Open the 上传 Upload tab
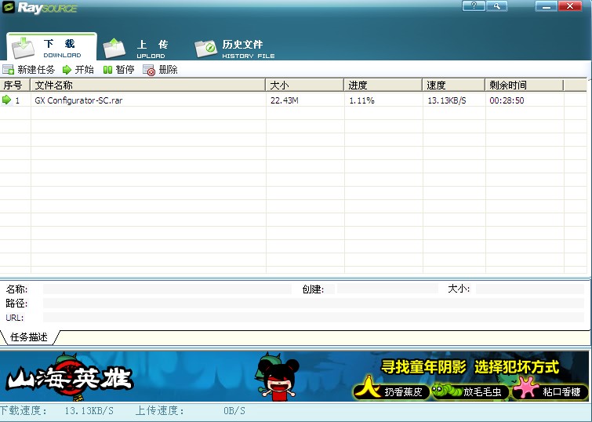 (x=141, y=48)
